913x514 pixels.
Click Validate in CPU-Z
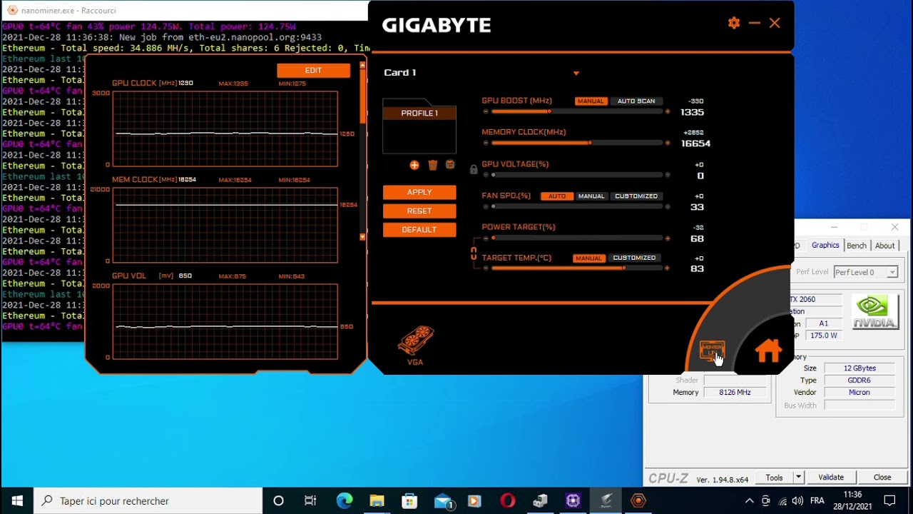[x=831, y=477]
